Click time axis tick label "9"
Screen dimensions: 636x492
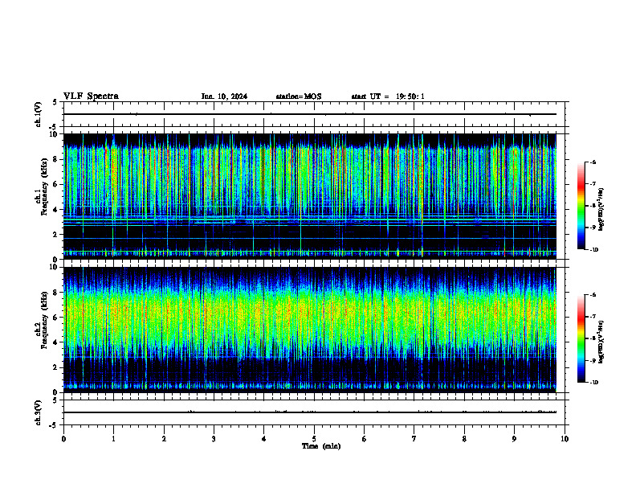point(514,439)
